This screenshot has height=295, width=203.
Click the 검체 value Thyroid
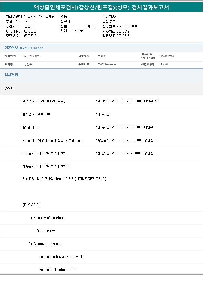pyautogui.click(x=78, y=31)
